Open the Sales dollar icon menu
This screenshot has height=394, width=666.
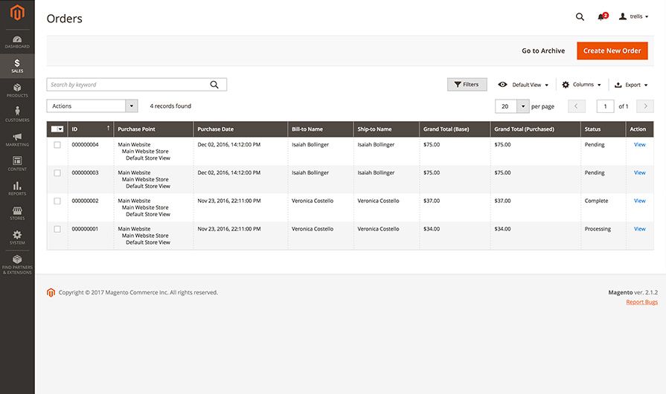click(x=17, y=65)
